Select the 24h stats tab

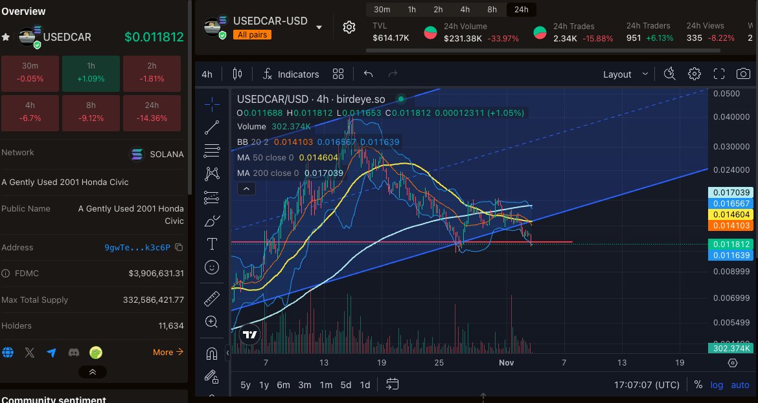point(521,10)
